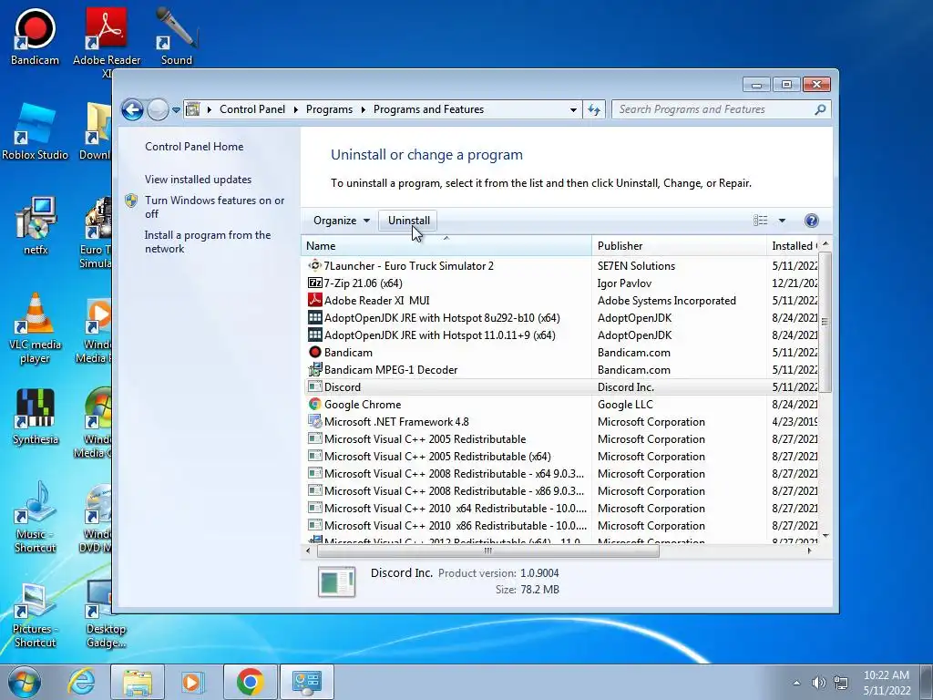Expand the arrow after Programs breadcrumb

point(363,109)
